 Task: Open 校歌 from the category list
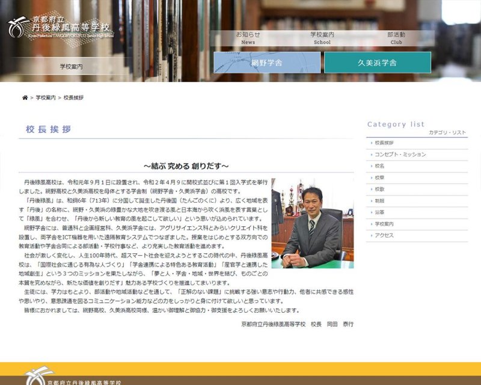tap(380, 189)
